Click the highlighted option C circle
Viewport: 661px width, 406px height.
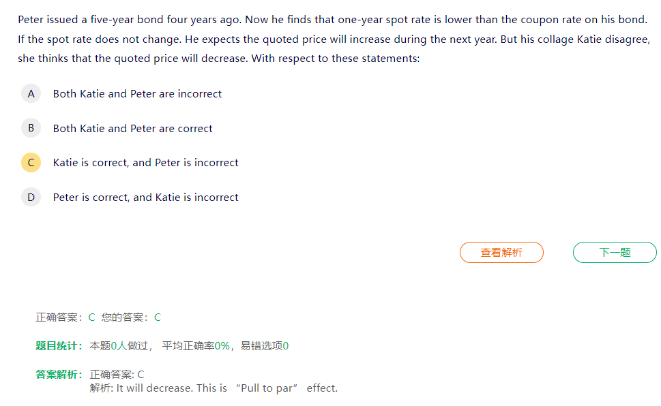click(31, 163)
